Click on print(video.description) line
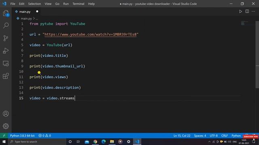 [55, 87]
